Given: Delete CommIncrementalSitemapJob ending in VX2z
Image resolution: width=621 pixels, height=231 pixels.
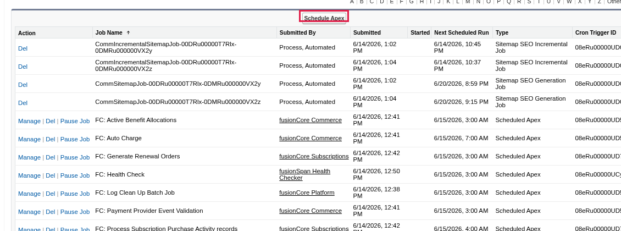Looking at the screenshot, I should 23,67.
